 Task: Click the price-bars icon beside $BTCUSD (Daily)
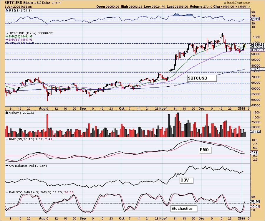[7, 33]
